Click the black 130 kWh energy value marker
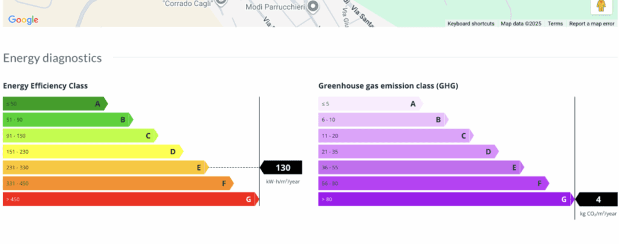This screenshot has height=244, width=619. (x=282, y=167)
